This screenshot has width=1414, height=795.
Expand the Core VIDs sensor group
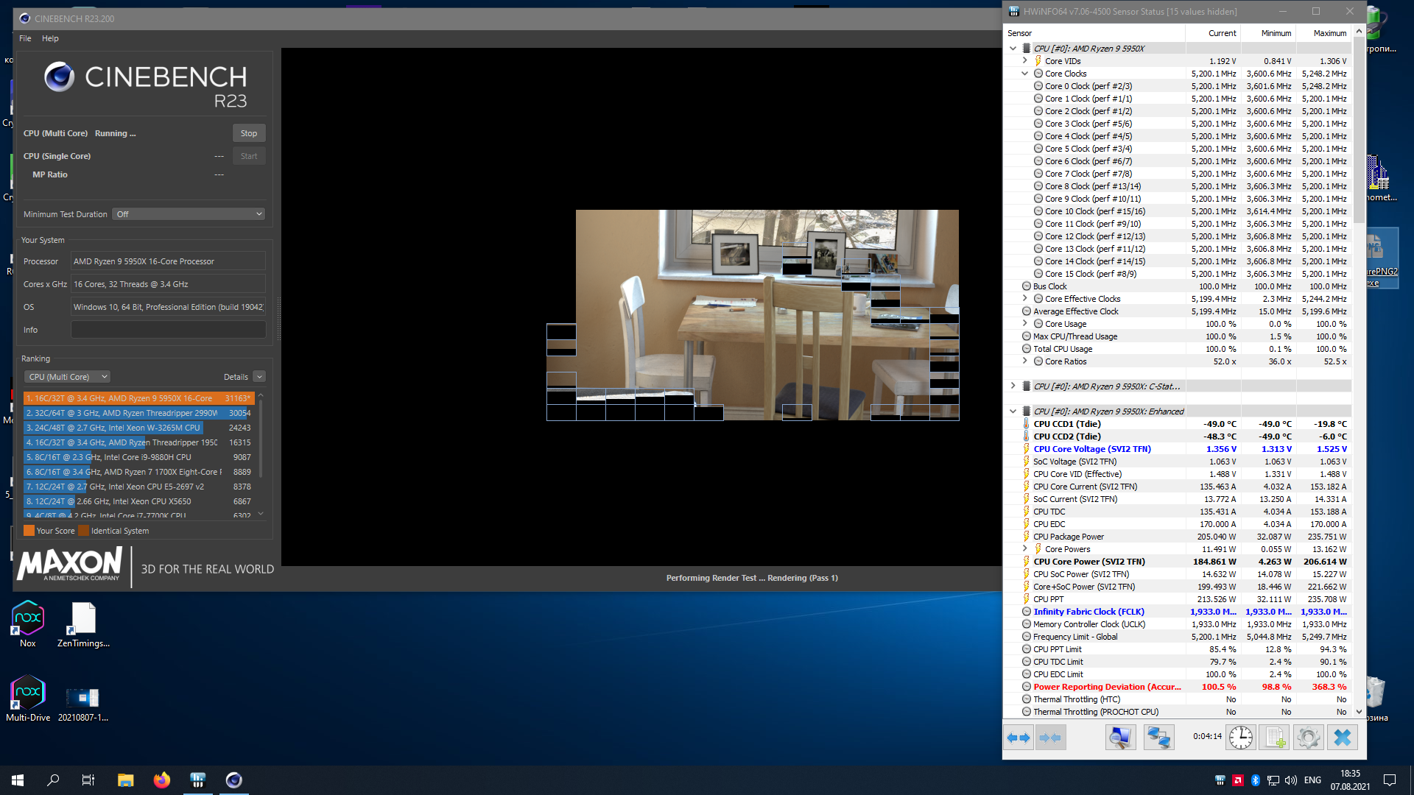click(x=1024, y=61)
